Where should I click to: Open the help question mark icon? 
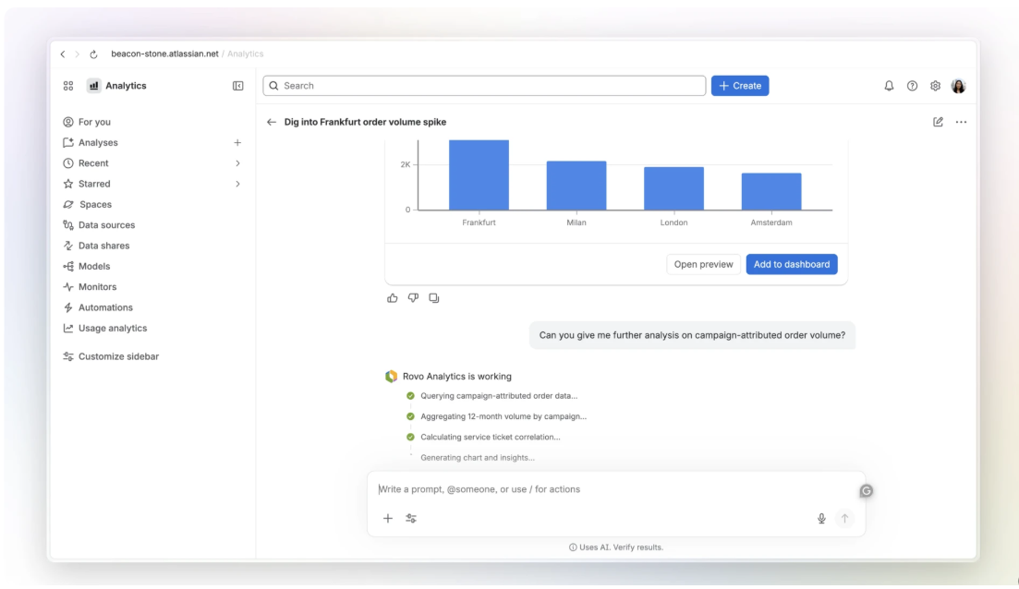pyautogui.click(x=913, y=86)
